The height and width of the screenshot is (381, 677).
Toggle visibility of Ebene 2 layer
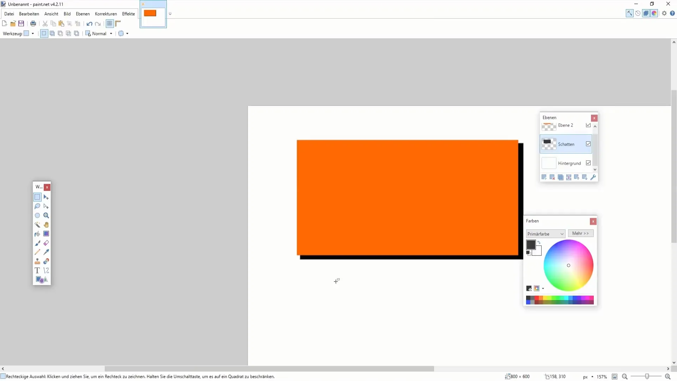pyautogui.click(x=588, y=125)
